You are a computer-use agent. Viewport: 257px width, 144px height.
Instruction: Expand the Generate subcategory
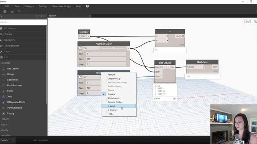coord(5,63)
